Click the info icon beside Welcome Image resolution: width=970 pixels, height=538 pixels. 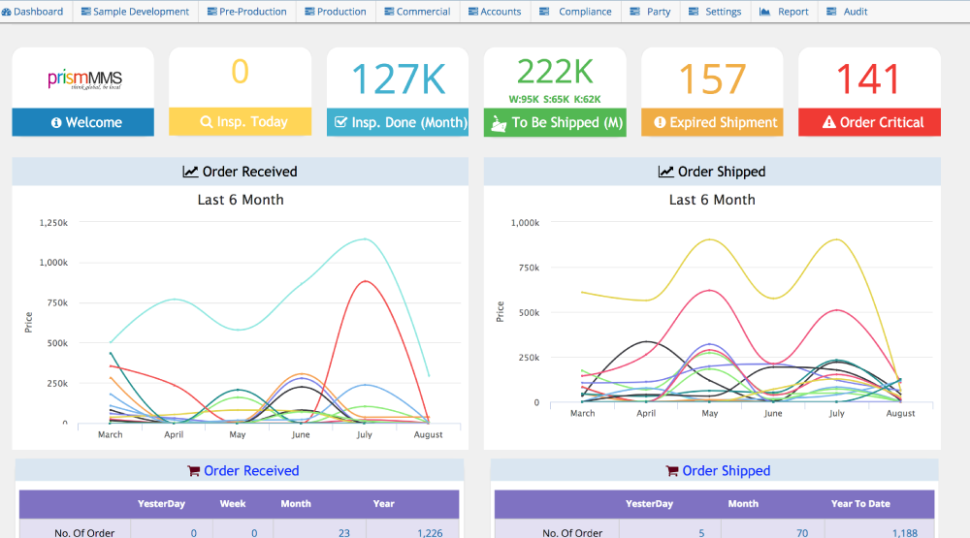pyautogui.click(x=56, y=123)
